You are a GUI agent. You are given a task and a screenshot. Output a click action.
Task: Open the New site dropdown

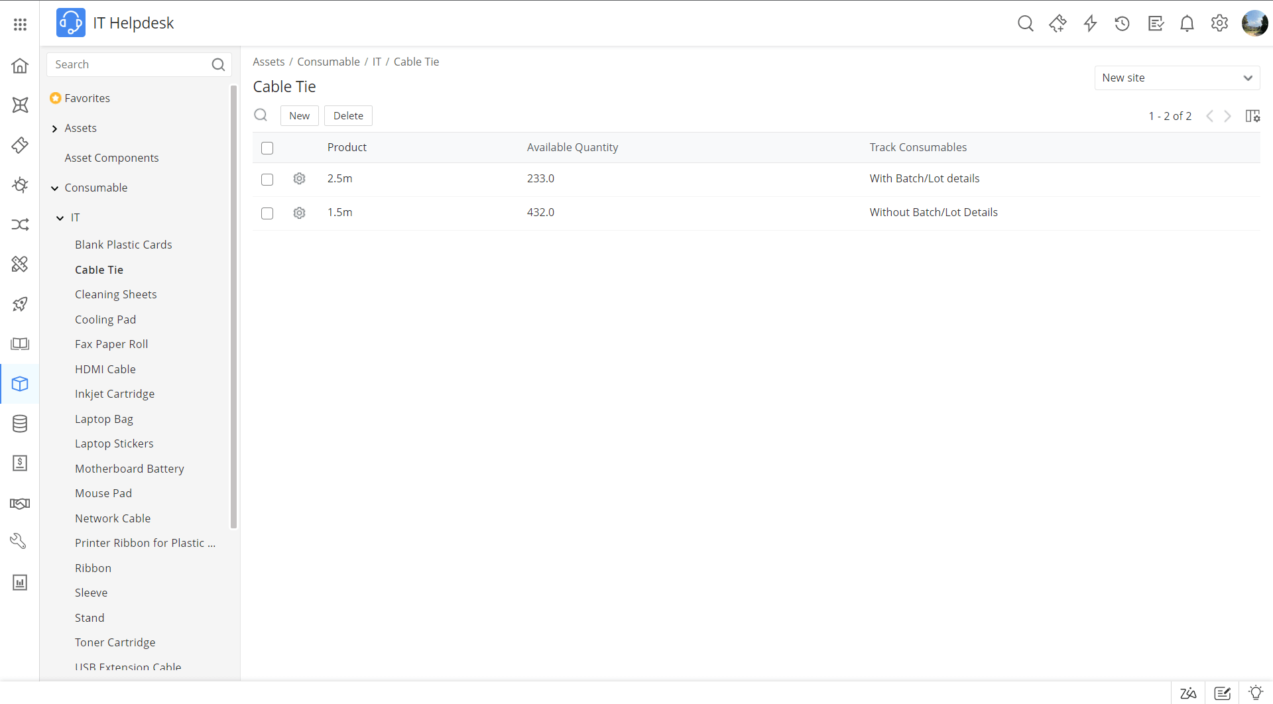coord(1177,78)
